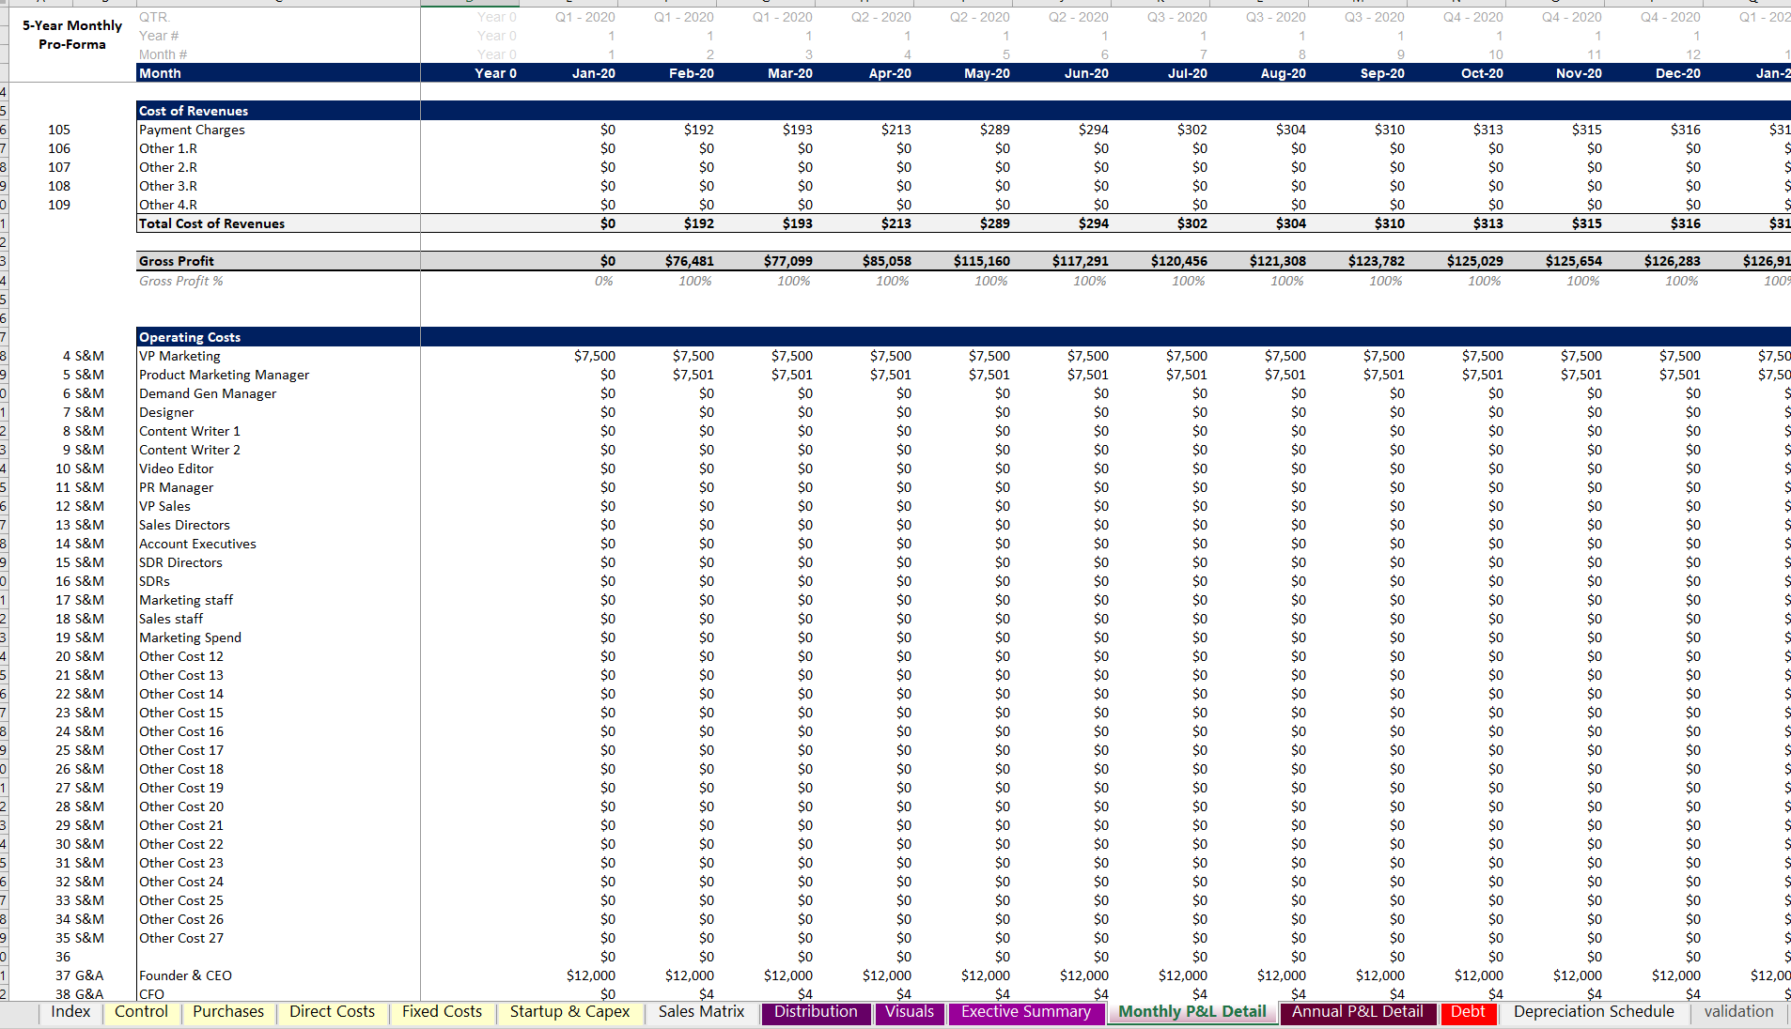The height and width of the screenshot is (1029, 1791).
Task: Select Gross Profit value $115,160
Action: click(982, 261)
